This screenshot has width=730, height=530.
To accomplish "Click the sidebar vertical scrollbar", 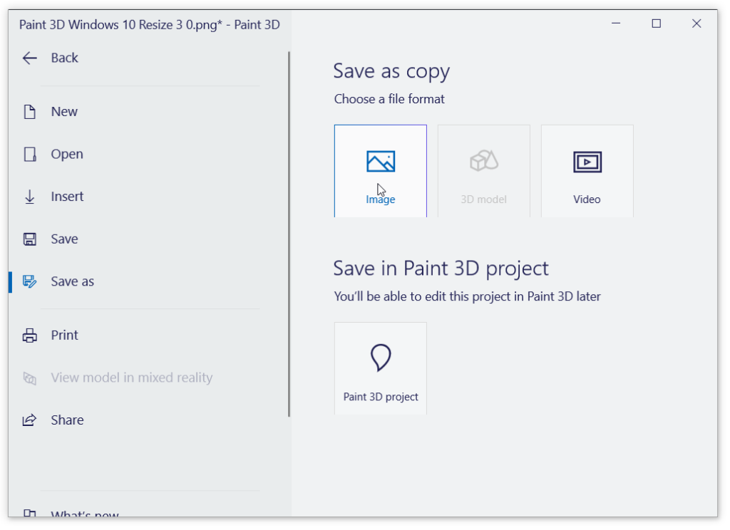I will click(x=289, y=234).
